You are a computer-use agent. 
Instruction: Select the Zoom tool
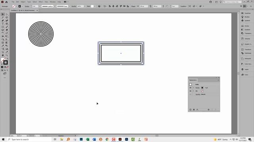point(7,55)
